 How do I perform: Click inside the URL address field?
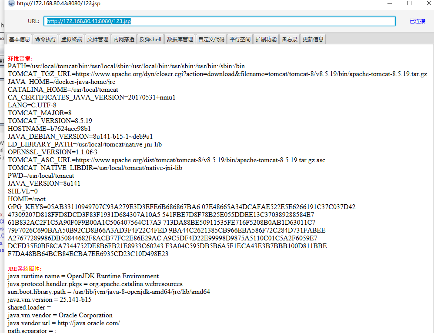(x=261, y=21)
